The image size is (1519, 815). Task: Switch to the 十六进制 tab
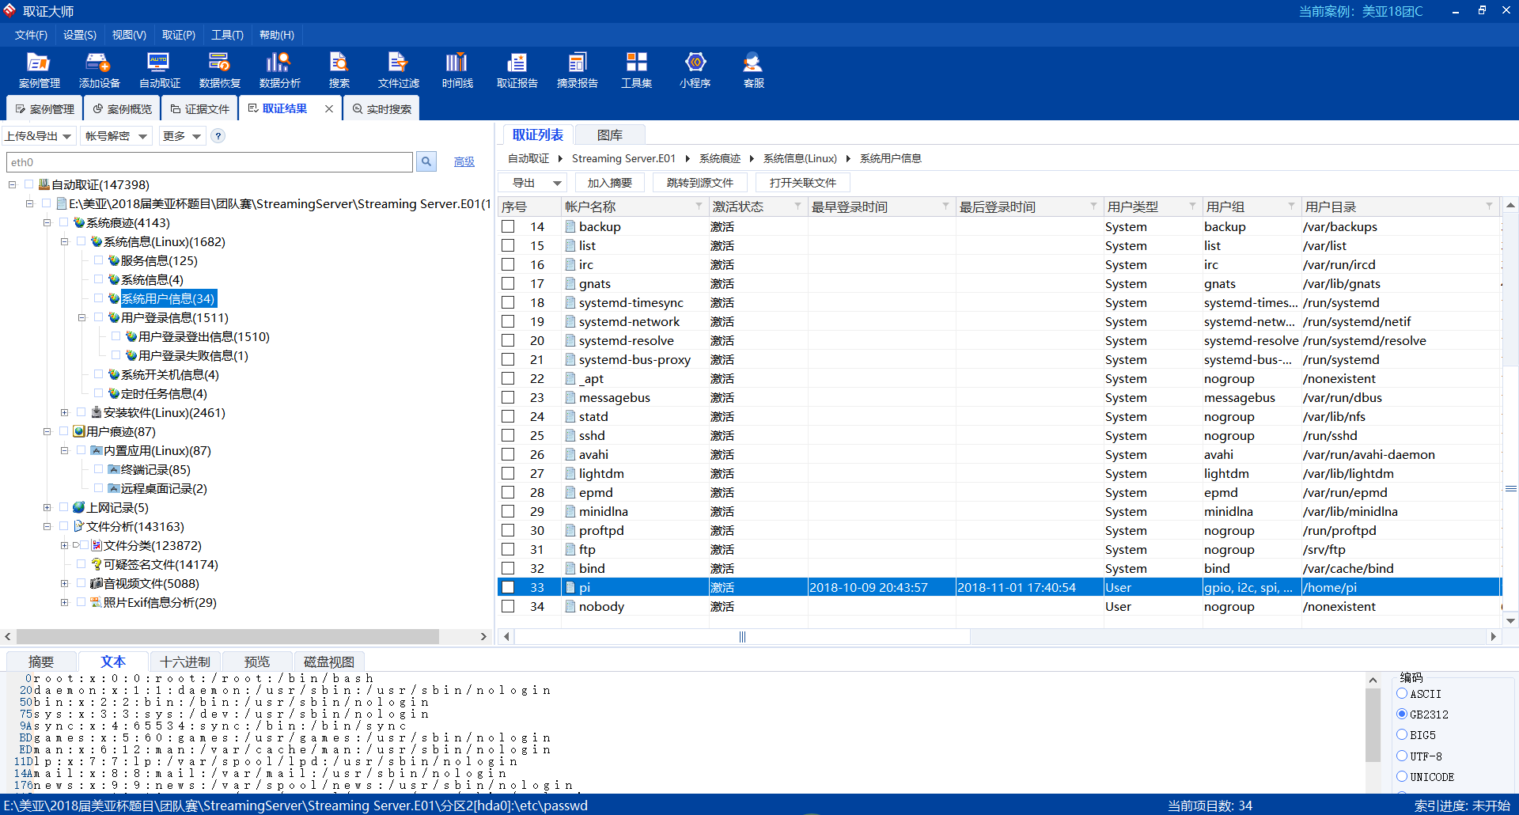185,661
